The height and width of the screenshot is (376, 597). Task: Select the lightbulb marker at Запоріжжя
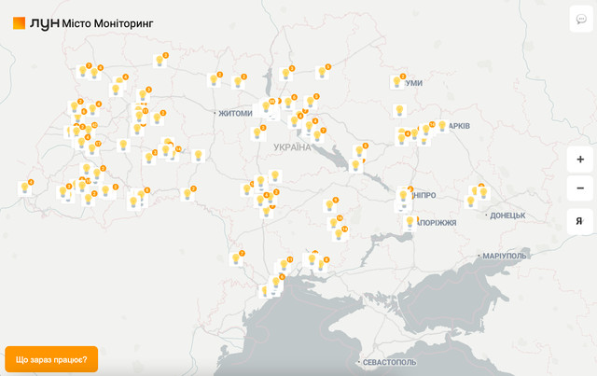pyautogui.click(x=410, y=222)
